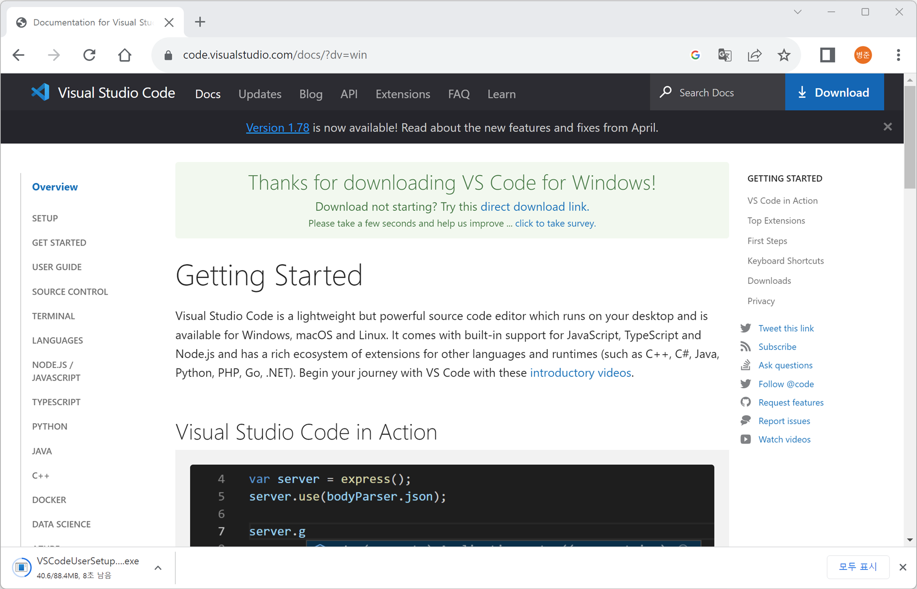Click the blue Download button
The height and width of the screenshot is (589, 917).
coord(834,92)
